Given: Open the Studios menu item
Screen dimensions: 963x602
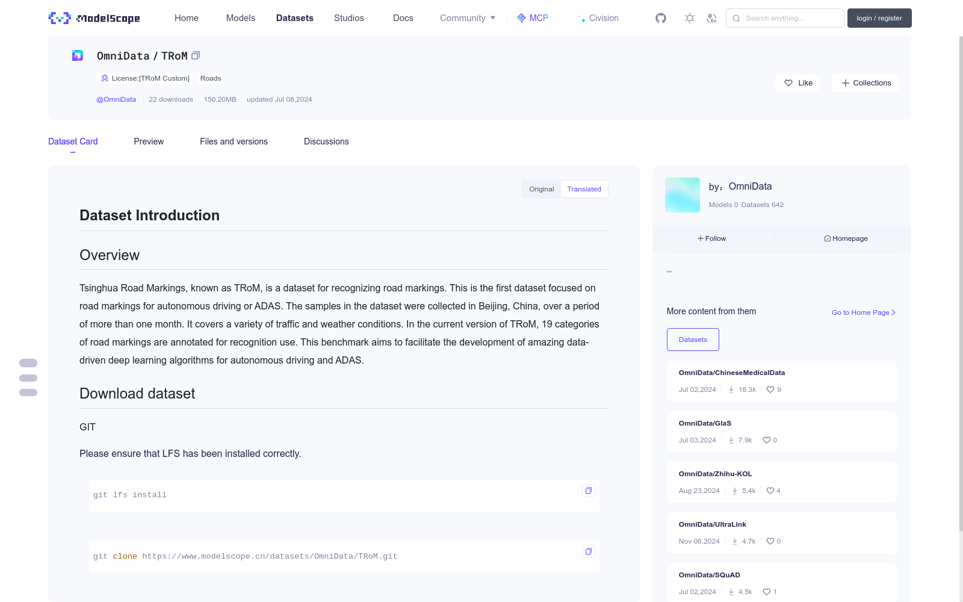Looking at the screenshot, I should click(349, 18).
